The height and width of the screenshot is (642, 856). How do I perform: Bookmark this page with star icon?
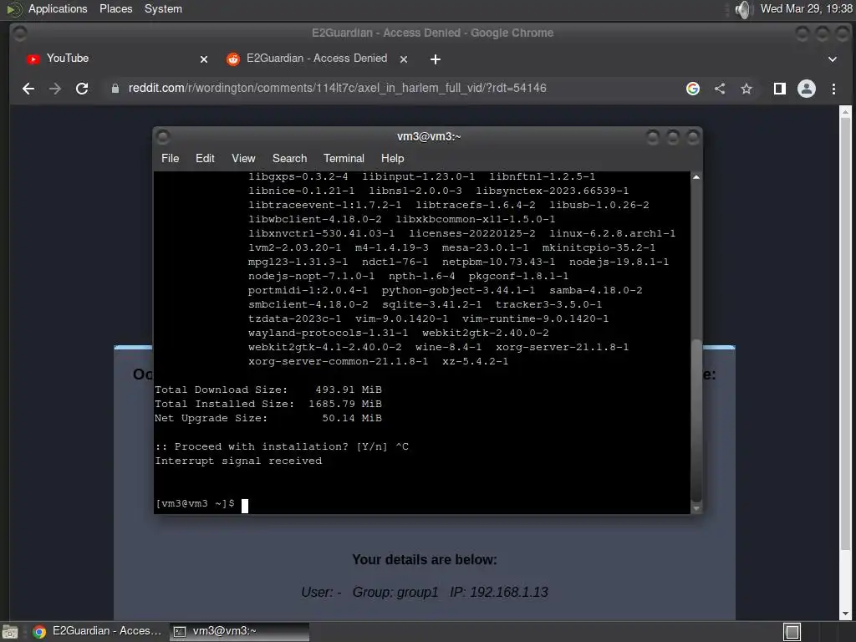(746, 89)
